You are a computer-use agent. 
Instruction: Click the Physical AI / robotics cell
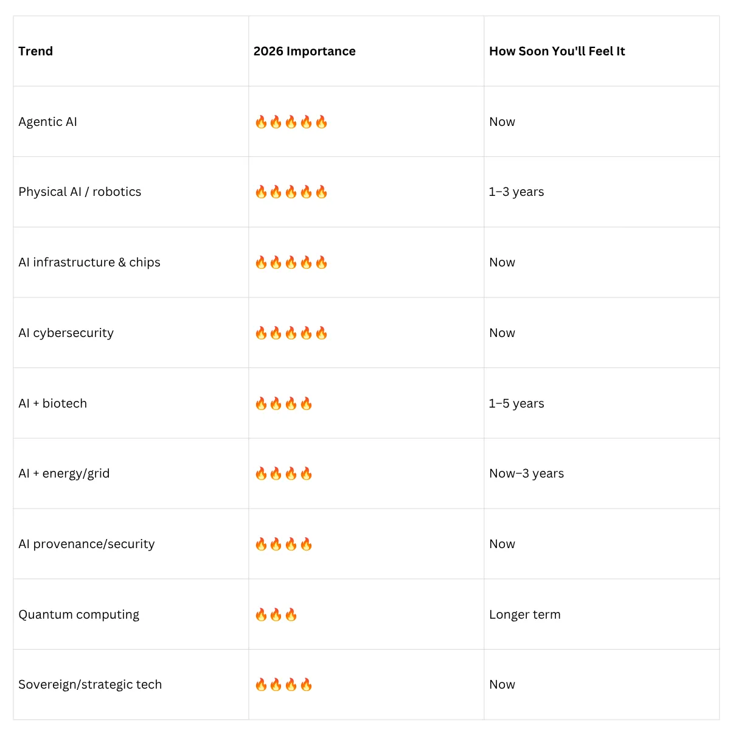tap(131, 192)
